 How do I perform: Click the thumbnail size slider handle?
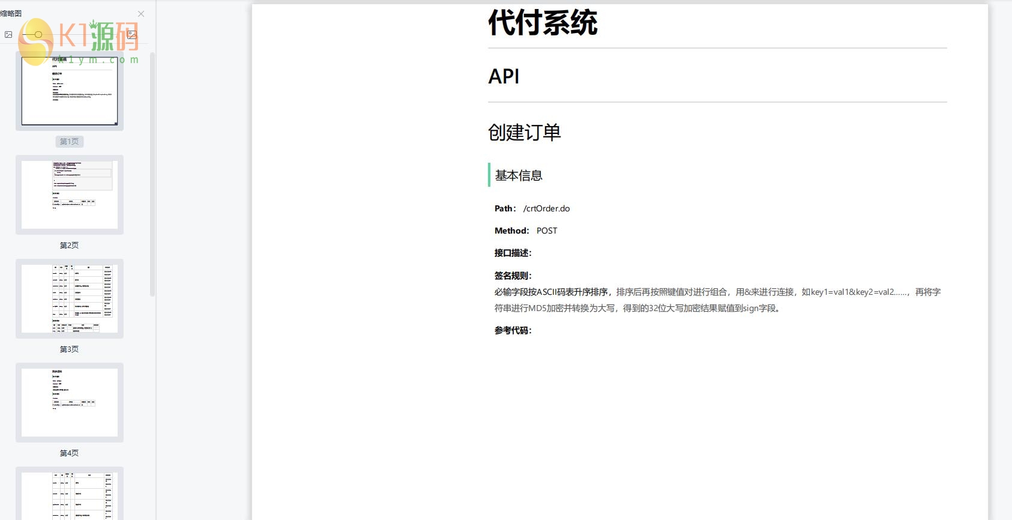click(x=38, y=35)
